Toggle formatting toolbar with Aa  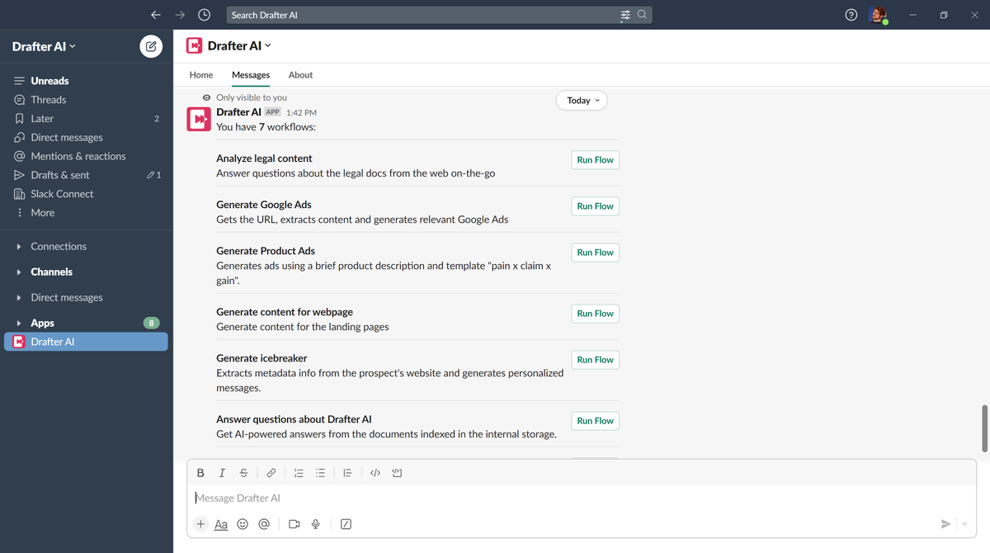click(221, 524)
